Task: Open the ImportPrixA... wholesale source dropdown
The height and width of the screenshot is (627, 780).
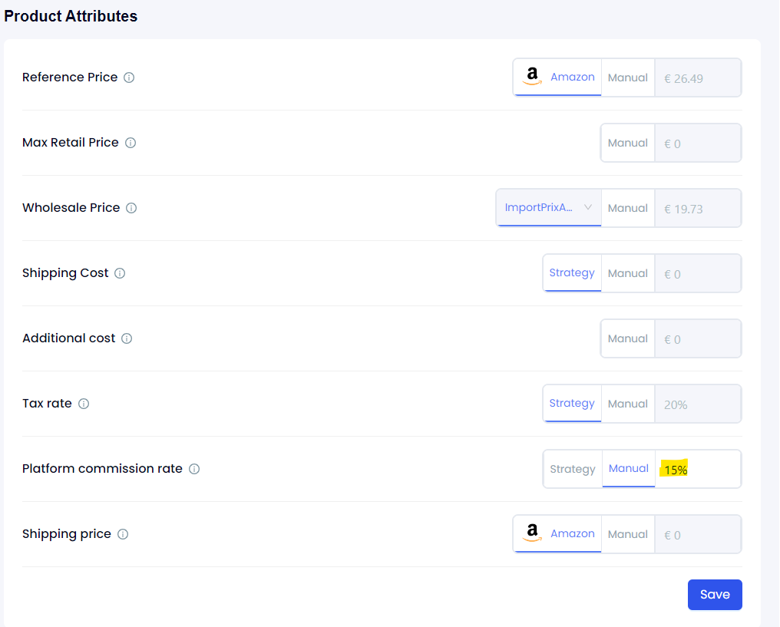Action: pos(549,208)
